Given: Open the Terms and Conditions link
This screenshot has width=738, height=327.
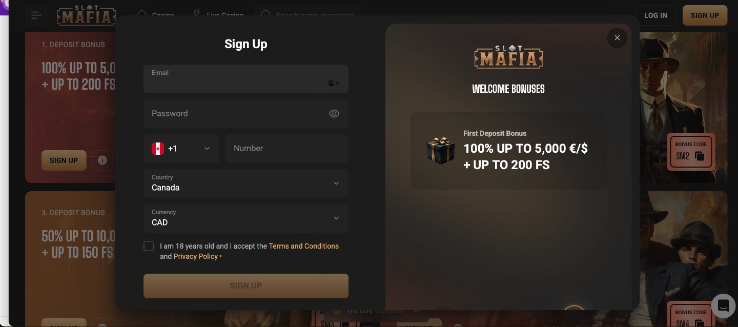Looking at the screenshot, I should pyautogui.click(x=304, y=246).
